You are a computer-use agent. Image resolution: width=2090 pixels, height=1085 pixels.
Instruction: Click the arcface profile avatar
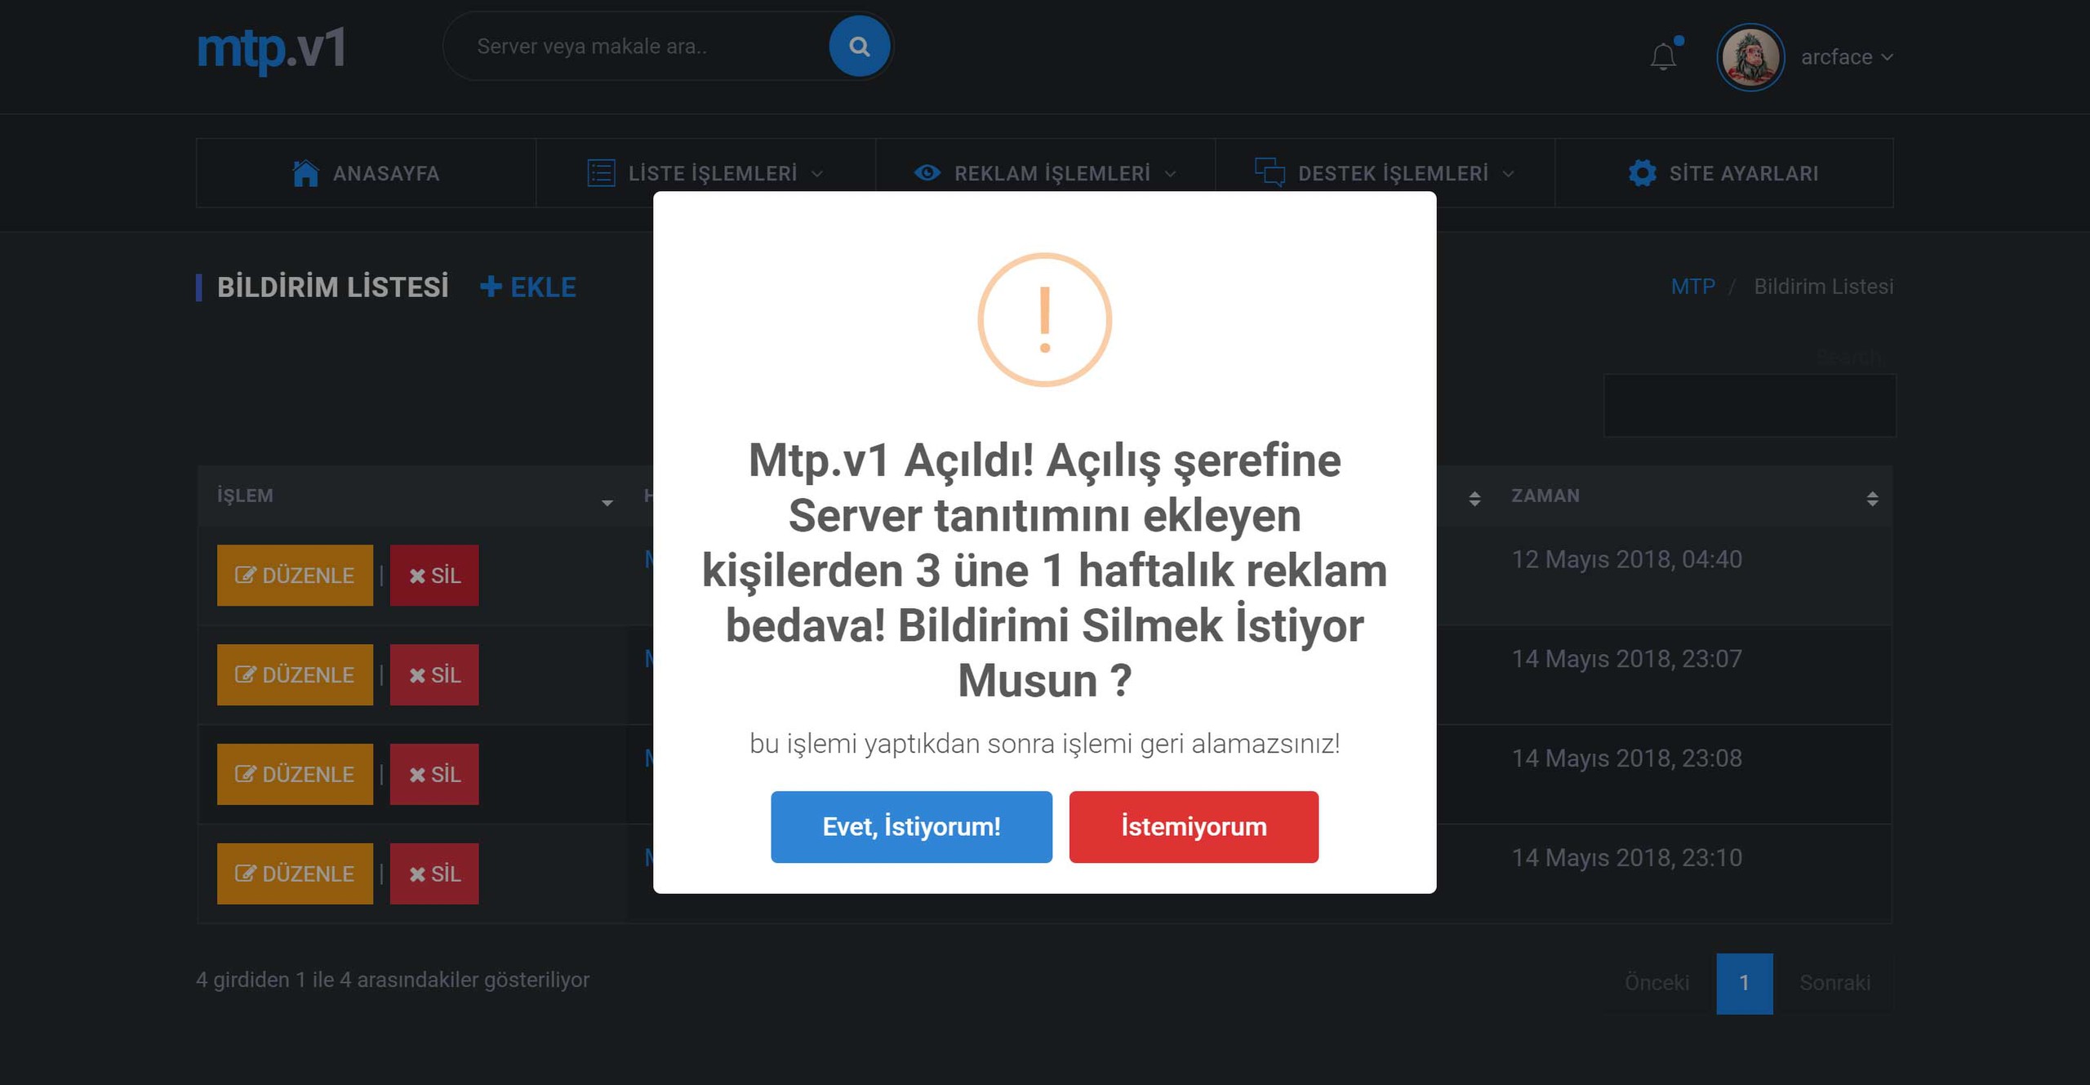point(1750,57)
